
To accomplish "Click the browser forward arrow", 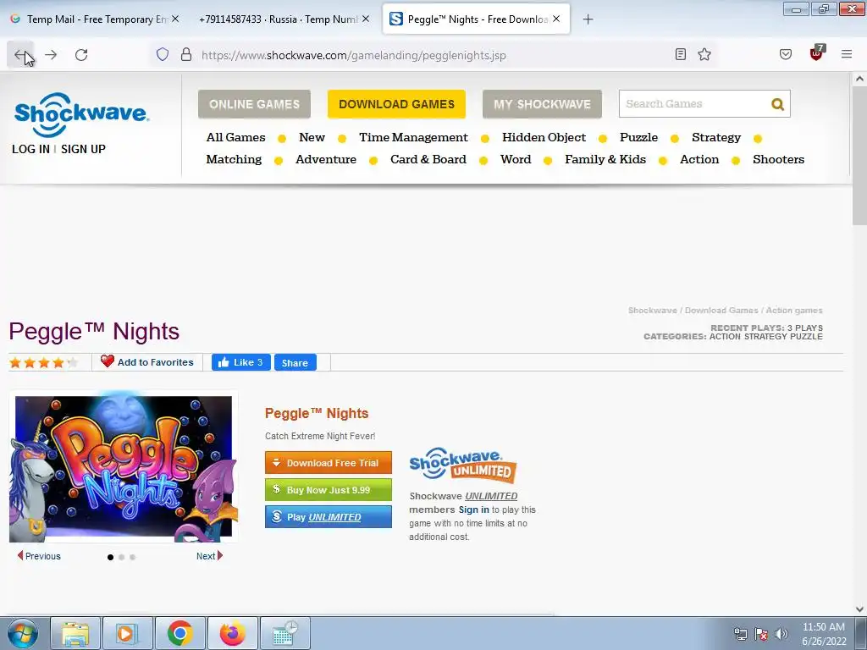I will coord(51,55).
